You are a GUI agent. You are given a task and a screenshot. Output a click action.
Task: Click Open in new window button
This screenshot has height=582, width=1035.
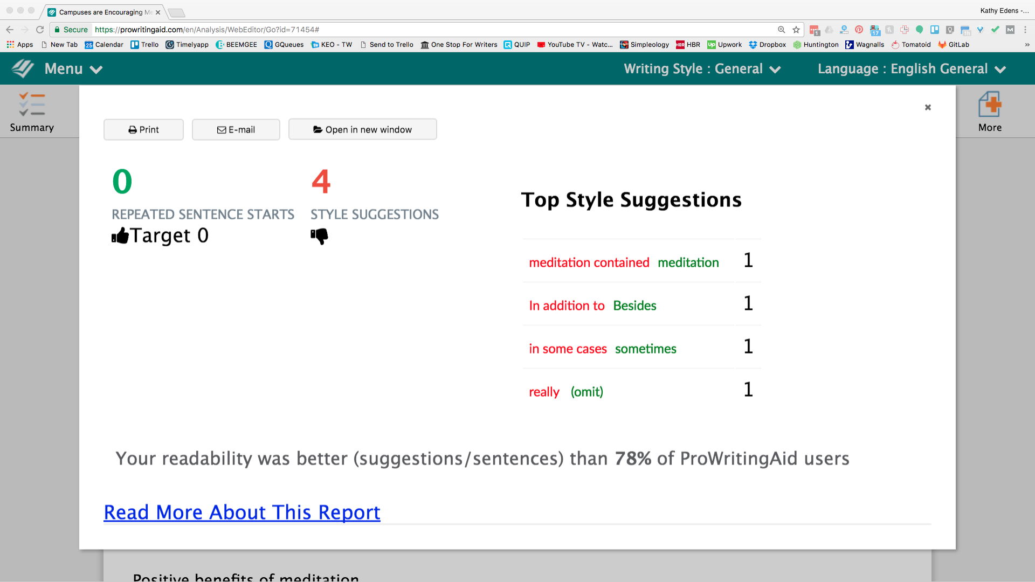(362, 130)
